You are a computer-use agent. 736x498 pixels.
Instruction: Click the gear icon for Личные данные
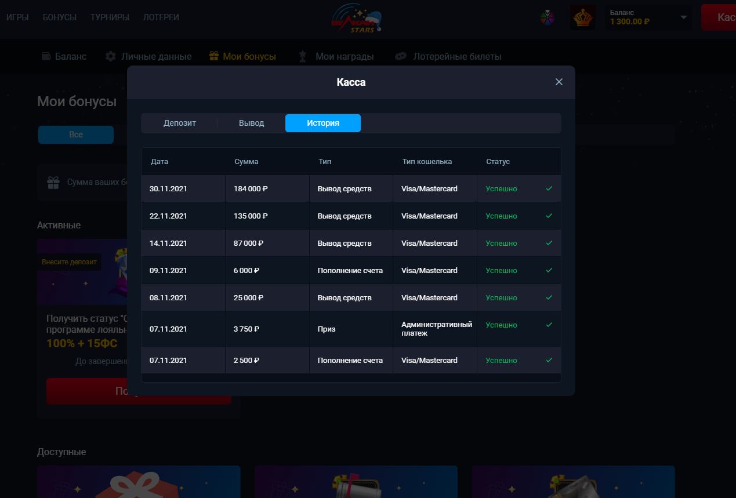coord(111,56)
